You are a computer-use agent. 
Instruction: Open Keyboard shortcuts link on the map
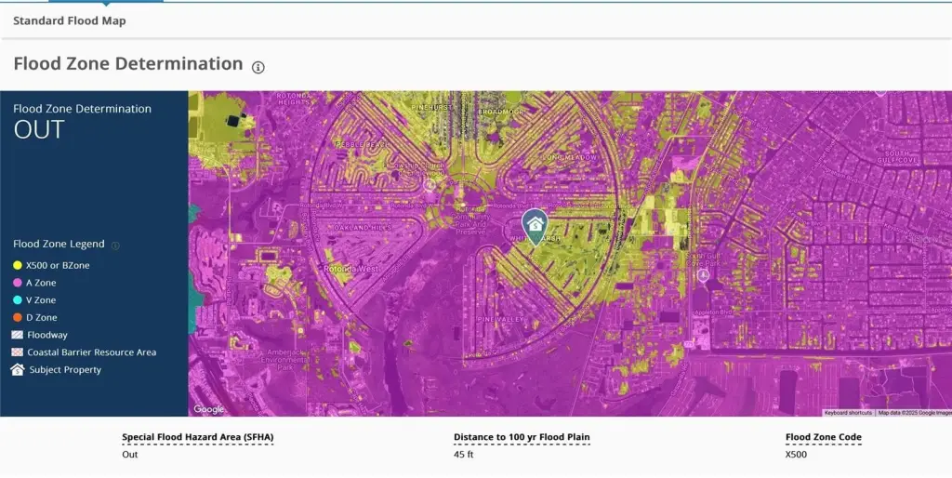(848, 412)
